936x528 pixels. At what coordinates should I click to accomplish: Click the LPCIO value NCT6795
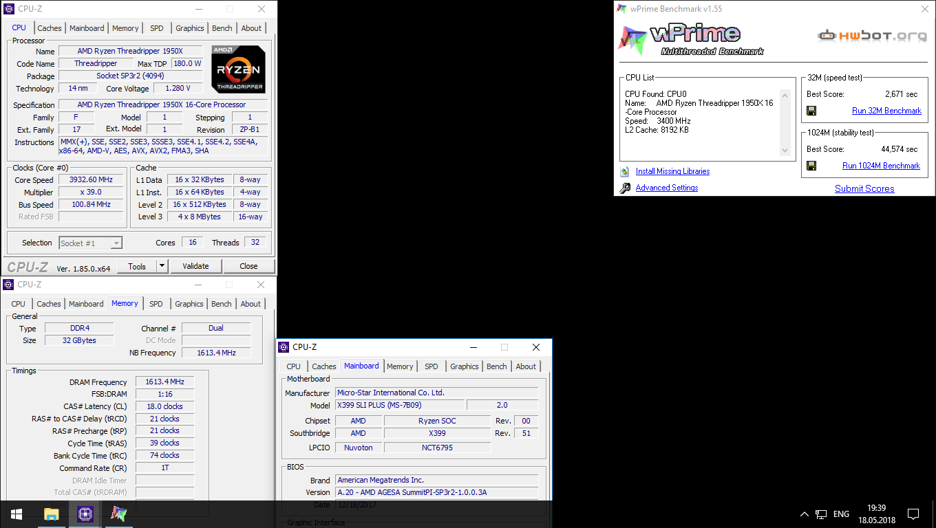coord(437,448)
